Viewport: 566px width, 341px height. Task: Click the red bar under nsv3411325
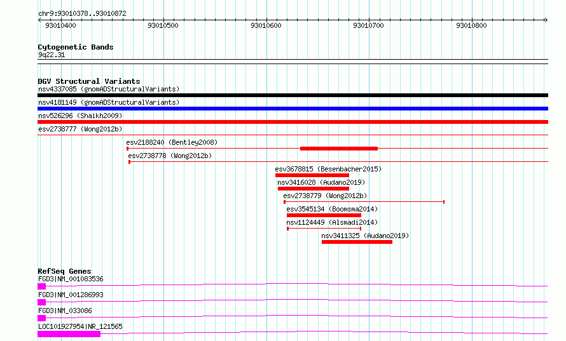[357, 242]
